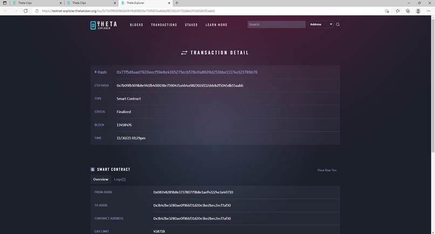The height and width of the screenshot is (234, 435).
Task: Click the To Addr. address value
Action: [x=192, y=205]
